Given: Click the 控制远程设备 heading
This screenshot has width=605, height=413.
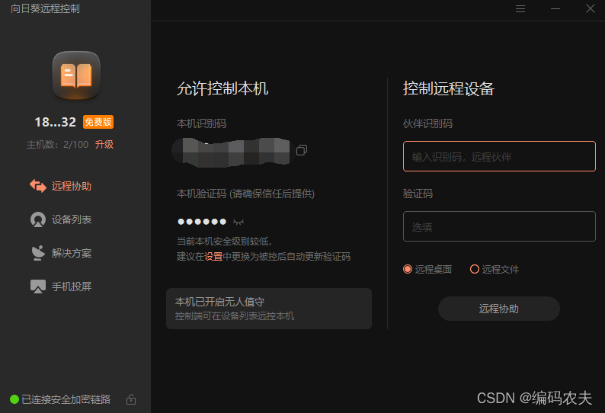Looking at the screenshot, I should click(449, 88).
